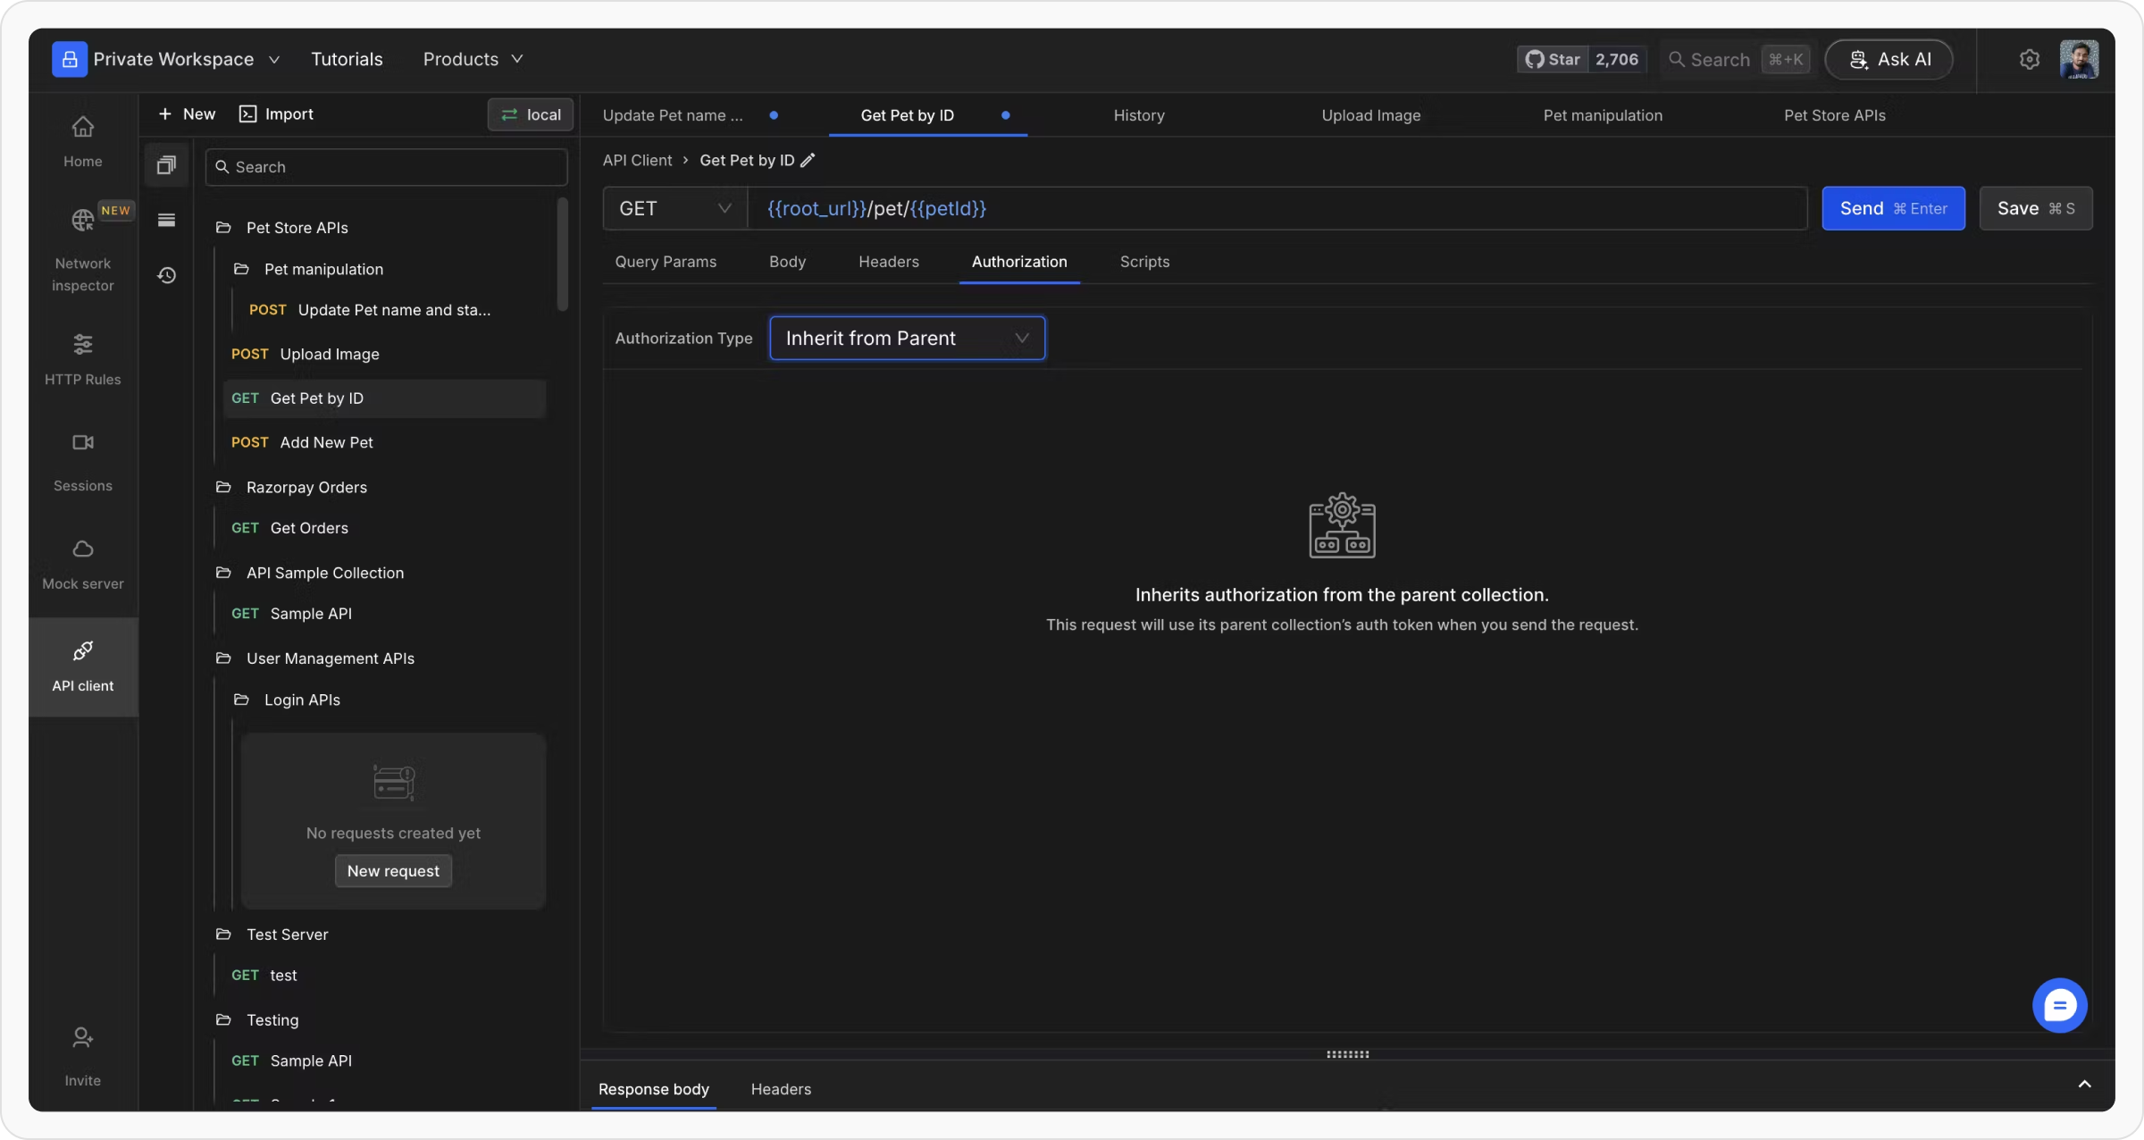Open HTTP Rules from the sidebar

click(x=82, y=345)
